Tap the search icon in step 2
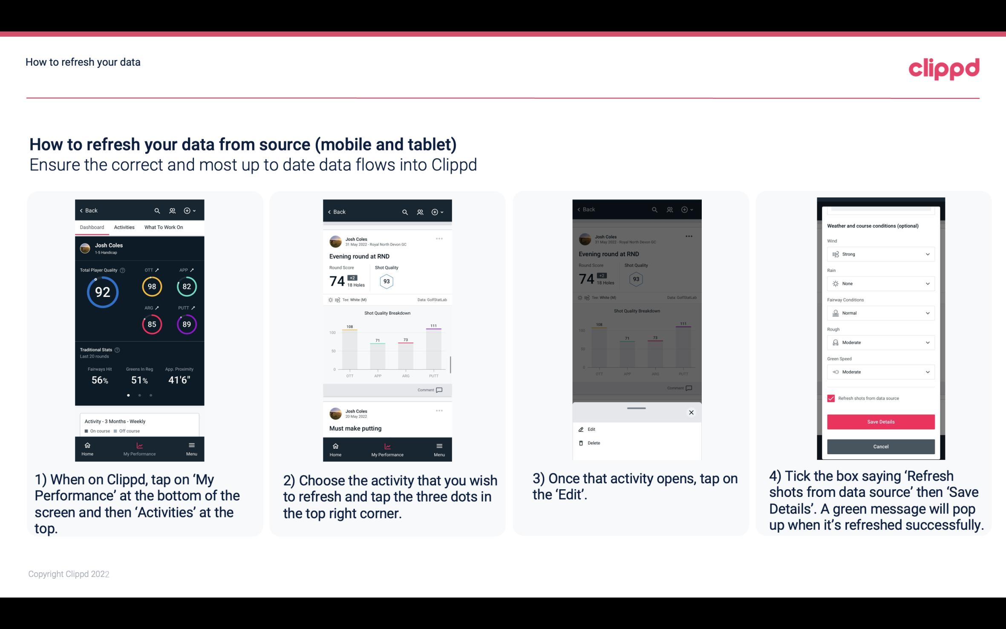Screen dimensions: 1006x629 click(x=405, y=212)
